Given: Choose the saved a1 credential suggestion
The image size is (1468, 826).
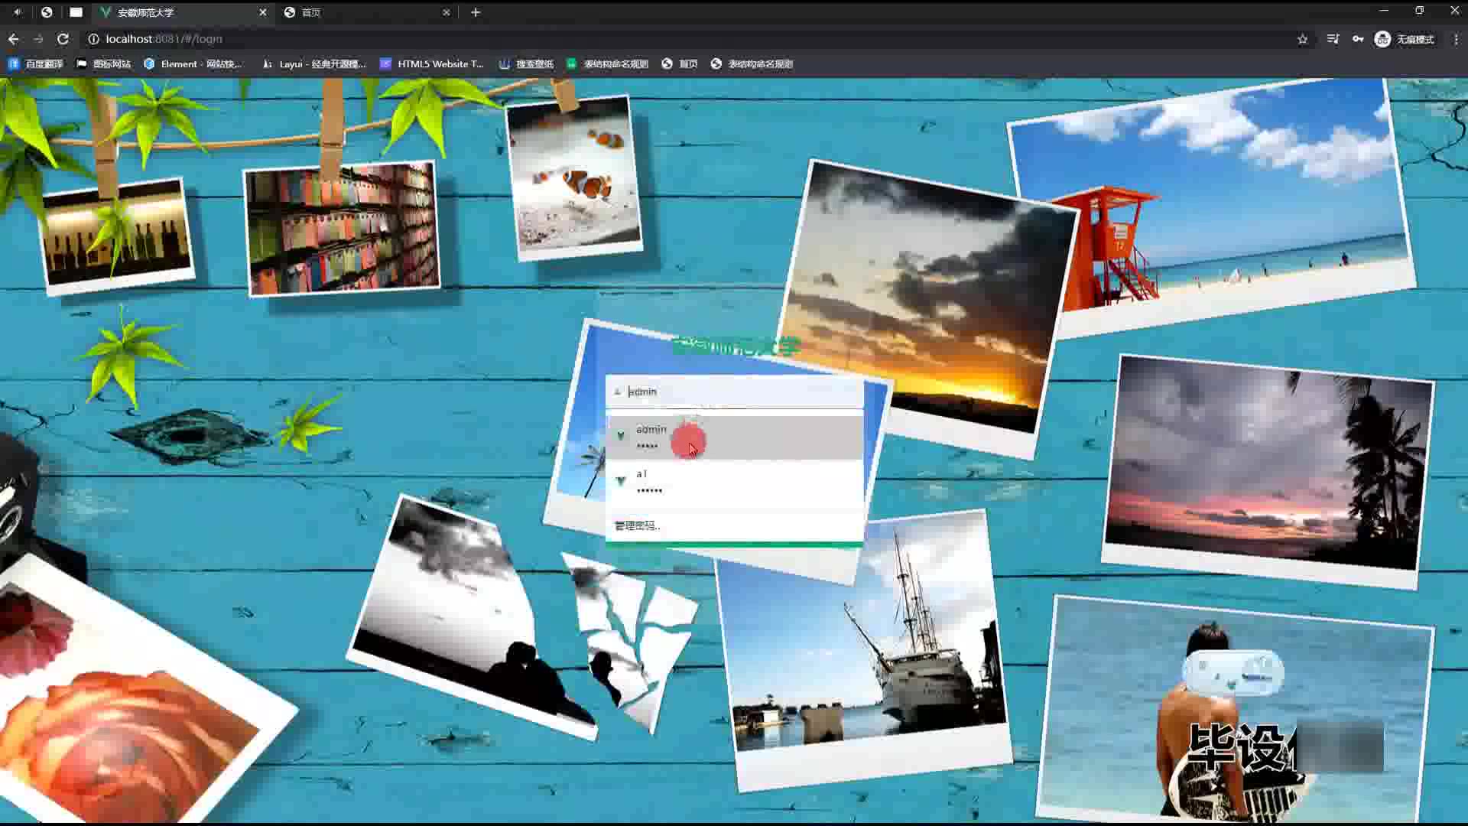Looking at the screenshot, I should point(734,482).
